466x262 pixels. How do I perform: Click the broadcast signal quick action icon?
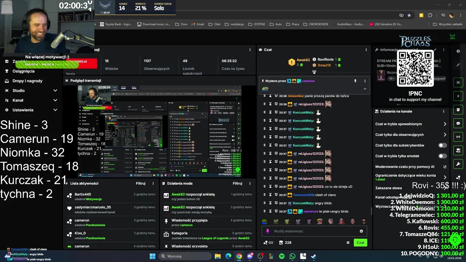pyautogui.click(x=458, y=137)
